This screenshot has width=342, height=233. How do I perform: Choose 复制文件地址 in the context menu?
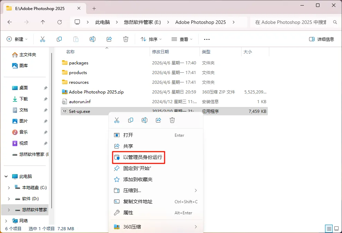156,201
